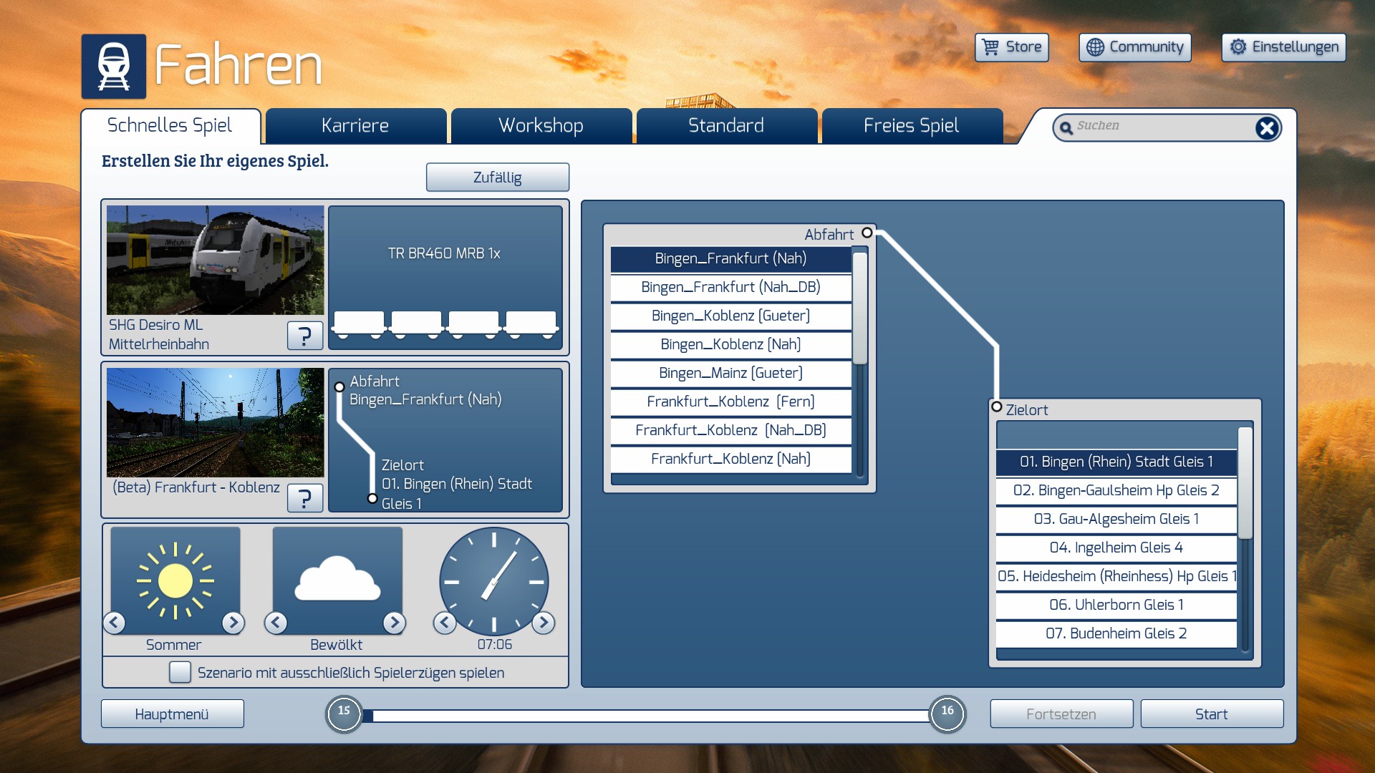
Task: Set the clock earlier with the left arrow
Action: [445, 623]
